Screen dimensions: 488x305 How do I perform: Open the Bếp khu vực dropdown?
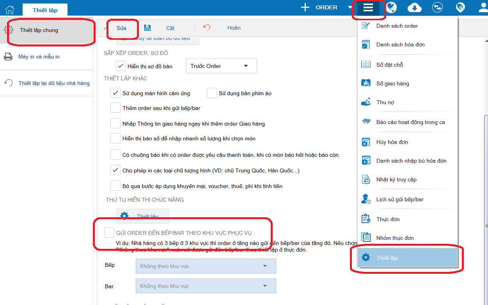click(x=206, y=266)
